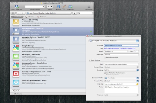Click the green connected status dot
156x103 pixels.
click(91, 31)
